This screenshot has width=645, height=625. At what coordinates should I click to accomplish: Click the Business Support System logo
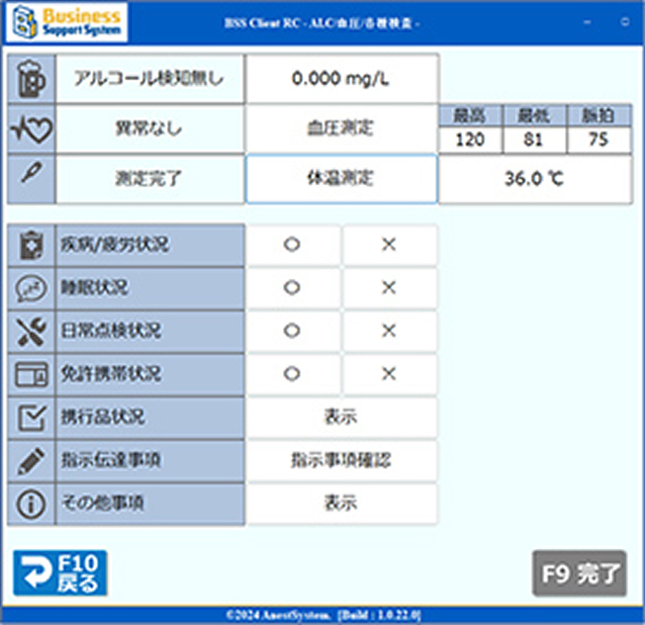66,23
